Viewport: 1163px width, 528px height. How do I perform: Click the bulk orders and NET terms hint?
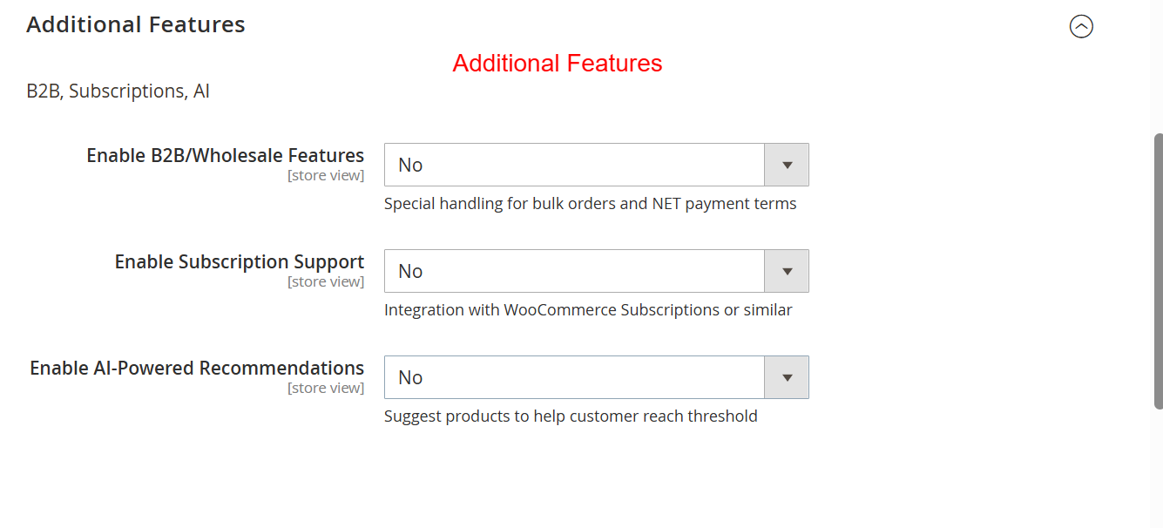pyautogui.click(x=590, y=204)
